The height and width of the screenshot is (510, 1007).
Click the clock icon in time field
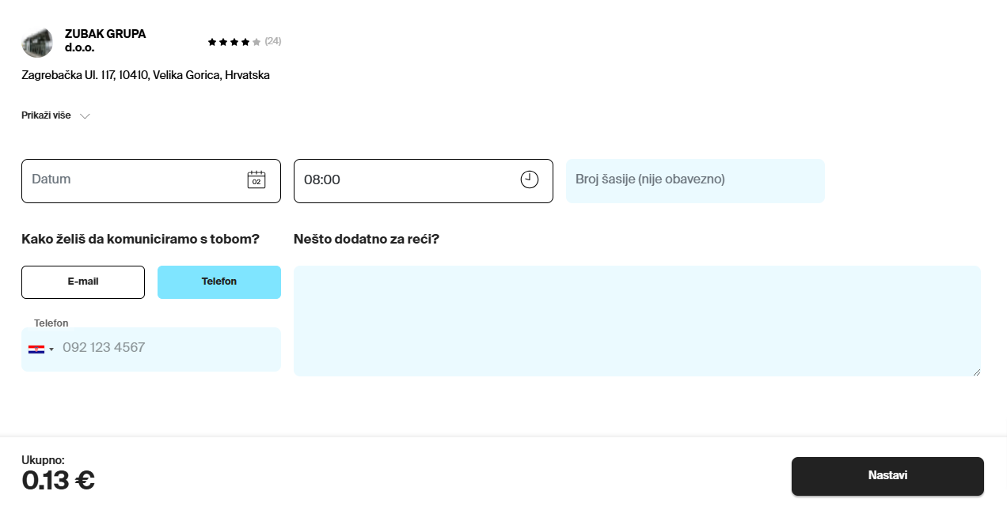[x=529, y=179]
